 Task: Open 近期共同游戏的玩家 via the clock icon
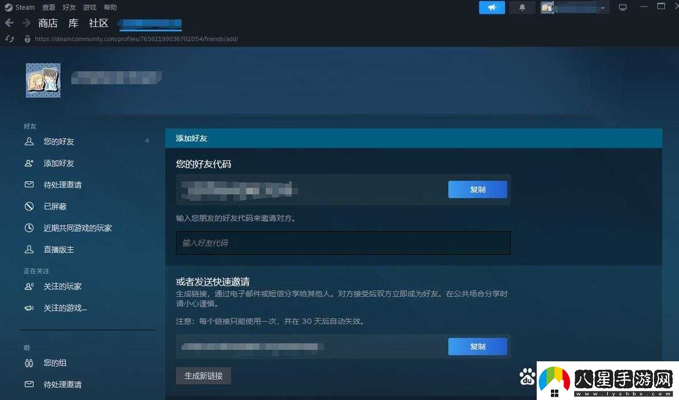29,228
